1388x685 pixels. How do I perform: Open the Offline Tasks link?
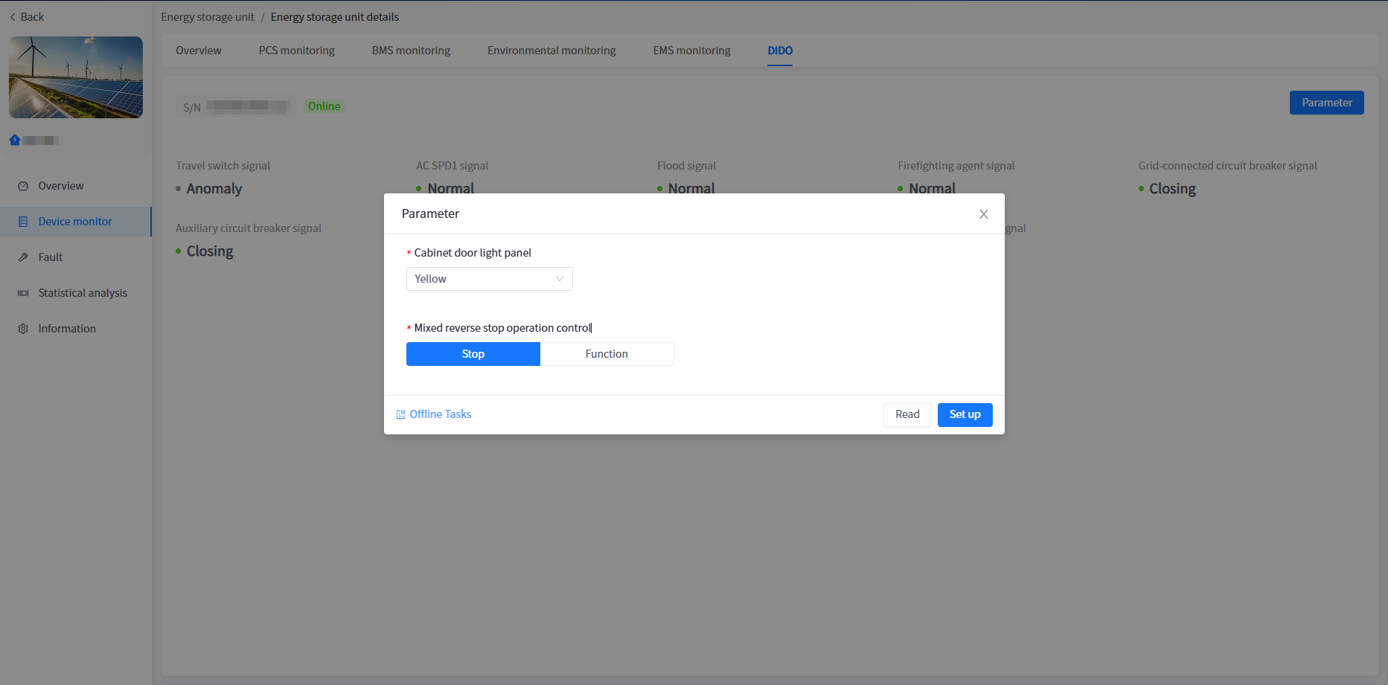(440, 414)
